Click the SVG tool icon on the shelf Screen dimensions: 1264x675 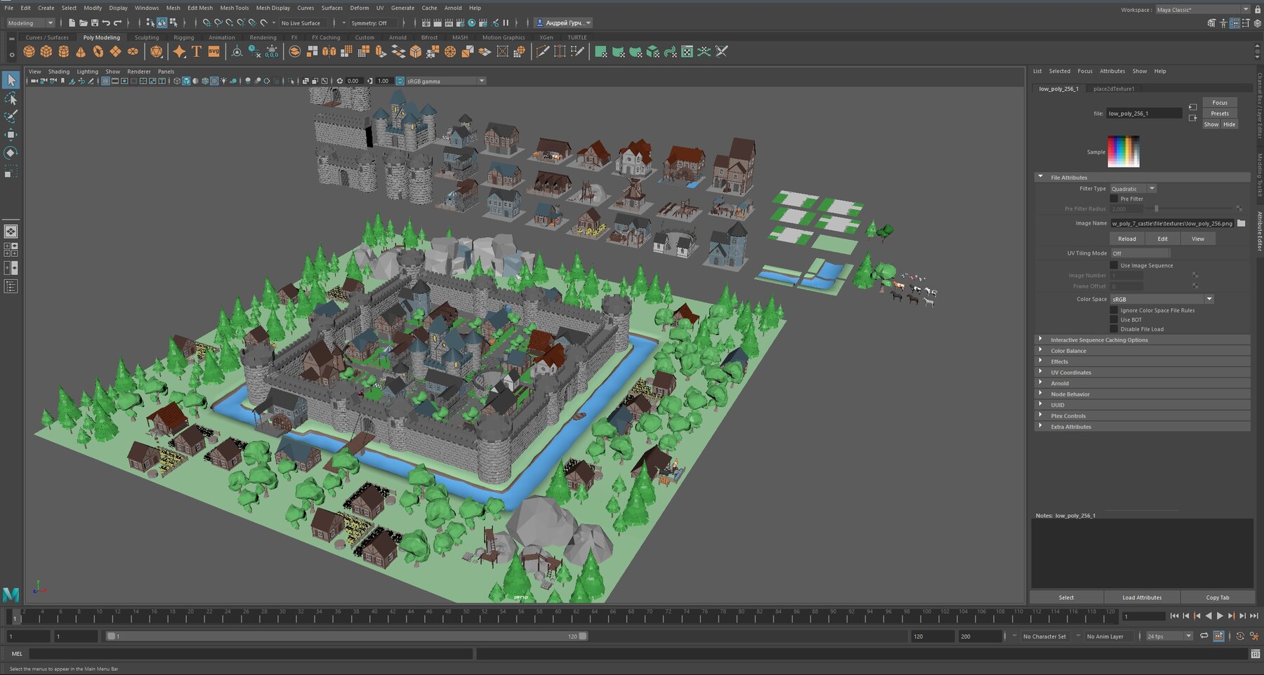pos(214,51)
